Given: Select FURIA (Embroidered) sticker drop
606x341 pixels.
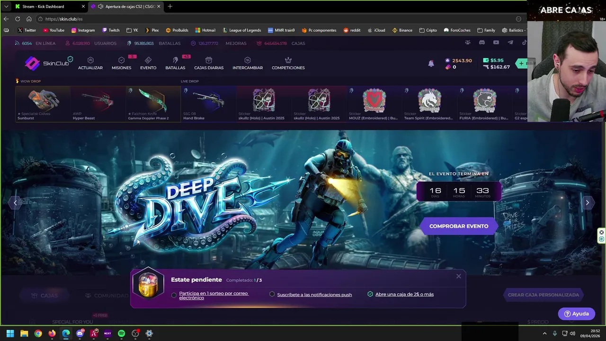Looking at the screenshot, I should (x=485, y=104).
